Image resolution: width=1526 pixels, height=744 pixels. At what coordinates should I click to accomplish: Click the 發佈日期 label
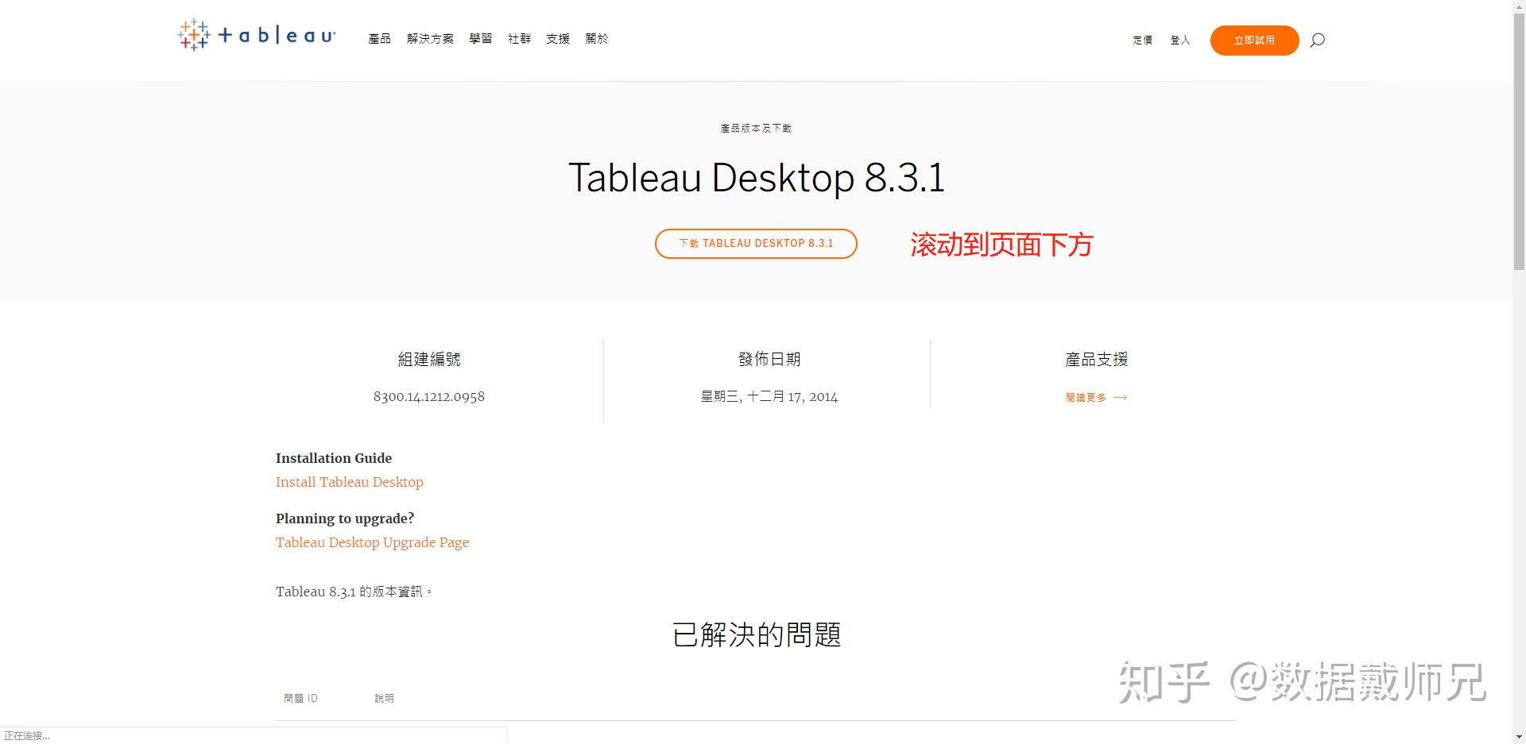click(x=769, y=359)
